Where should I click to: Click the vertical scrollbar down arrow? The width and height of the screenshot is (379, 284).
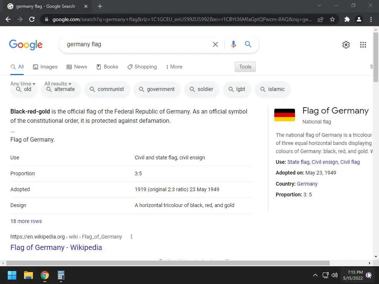(x=376, y=257)
